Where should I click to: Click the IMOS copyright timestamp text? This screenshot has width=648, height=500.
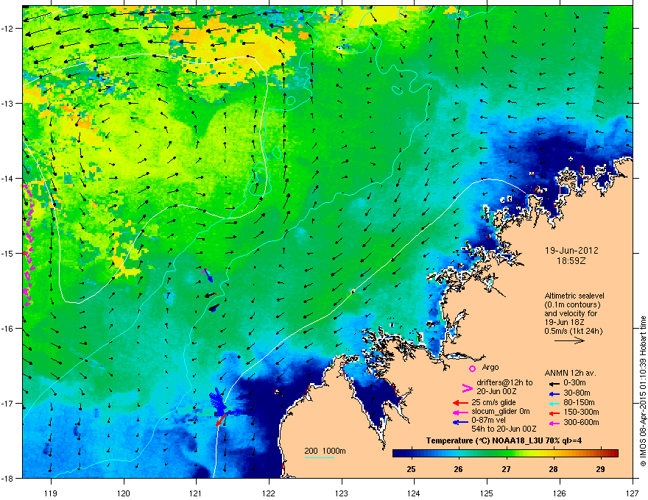coord(643,391)
